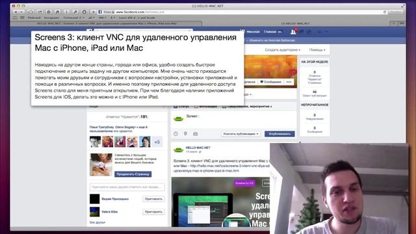
Task: Open Усилить публикацию dropdown
Action: (x=240, y=134)
